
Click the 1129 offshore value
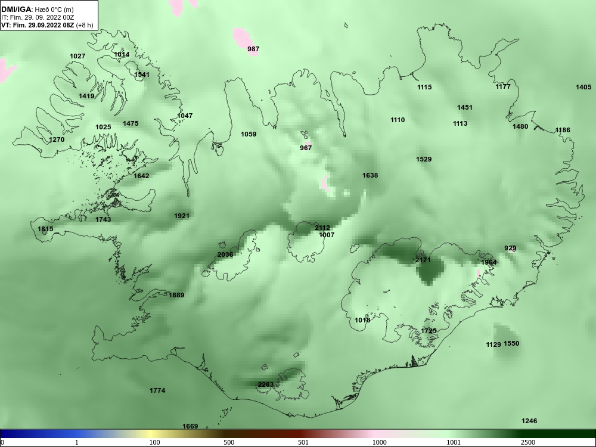pyautogui.click(x=493, y=344)
